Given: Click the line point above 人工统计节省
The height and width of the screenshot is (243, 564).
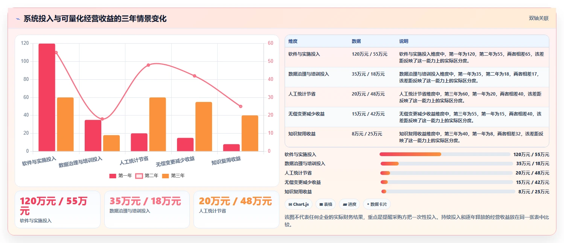Looking at the screenshot, I should pyautogui.click(x=148, y=65).
